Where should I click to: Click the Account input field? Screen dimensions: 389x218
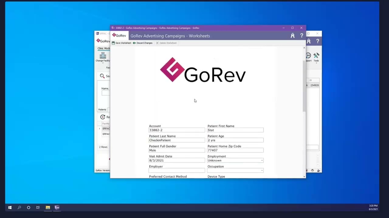tap(177, 130)
